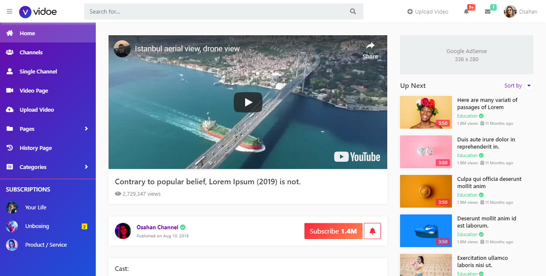Click the Istanbul aerial view video title
The image size is (546, 276).
pos(187,49)
